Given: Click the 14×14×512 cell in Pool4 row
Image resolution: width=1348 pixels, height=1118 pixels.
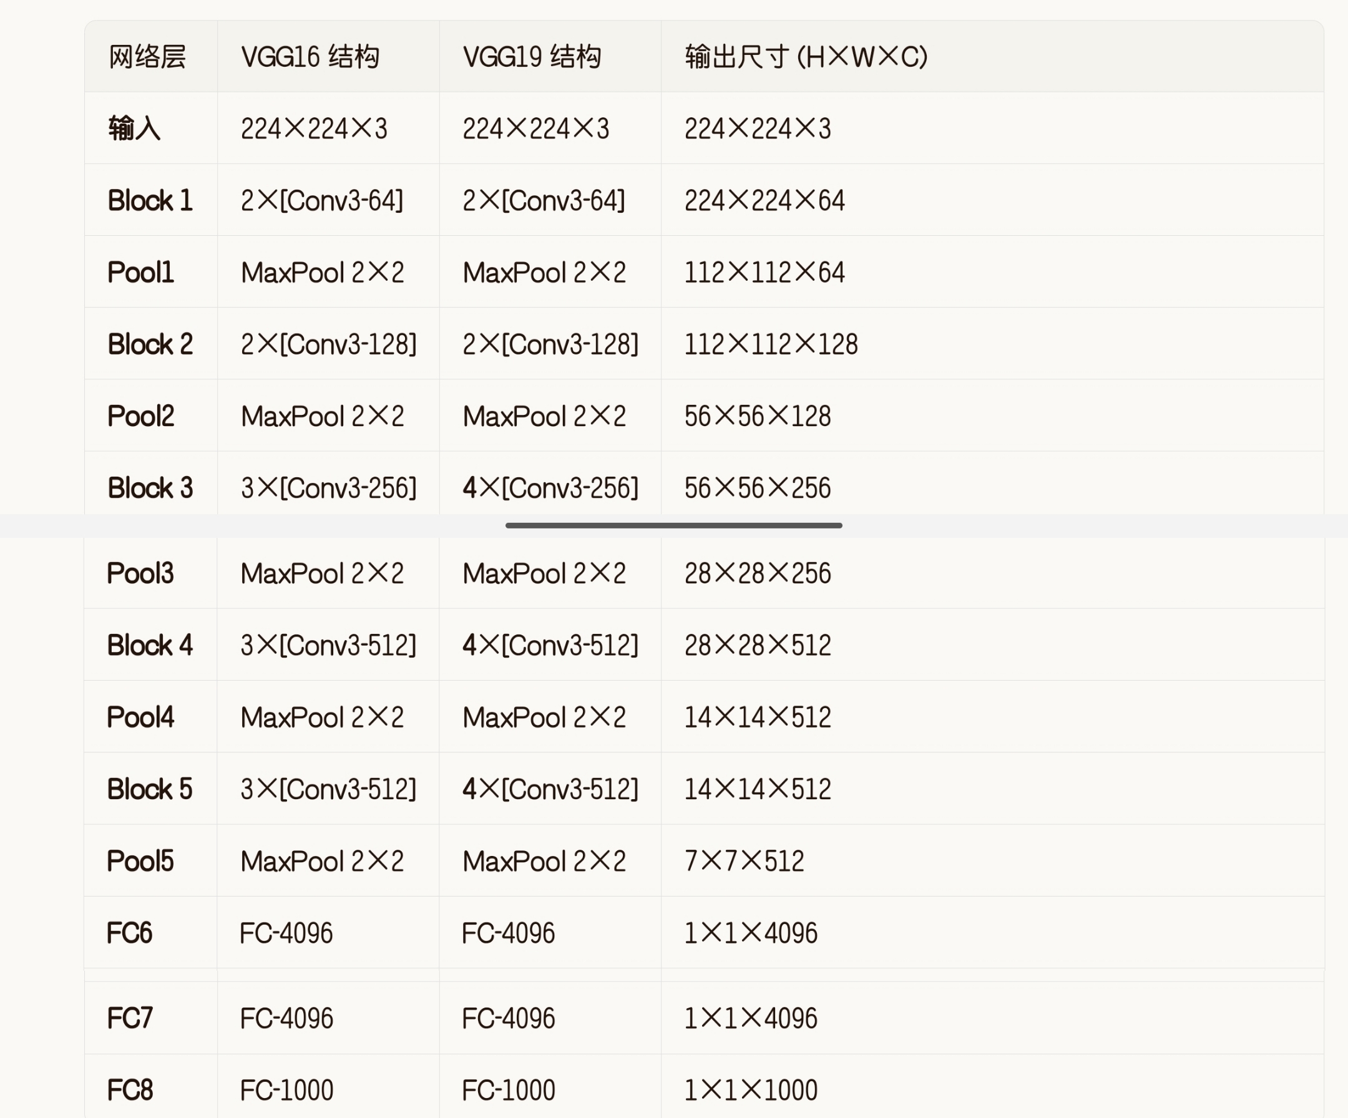Looking at the screenshot, I should 758,717.
